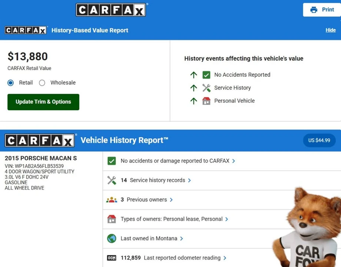Click the Print button
The image size is (341, 267).
coord(322,10)
